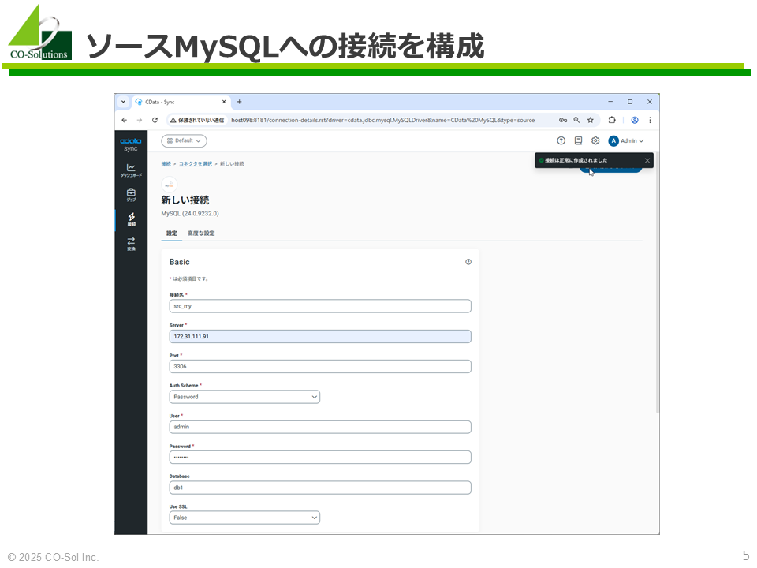Switch to the 高度な設定 tab
This screenshot has width=757, height=568.
201,234
